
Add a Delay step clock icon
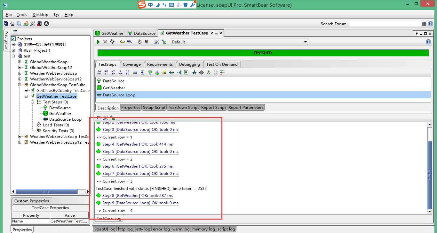pos(208,72)
